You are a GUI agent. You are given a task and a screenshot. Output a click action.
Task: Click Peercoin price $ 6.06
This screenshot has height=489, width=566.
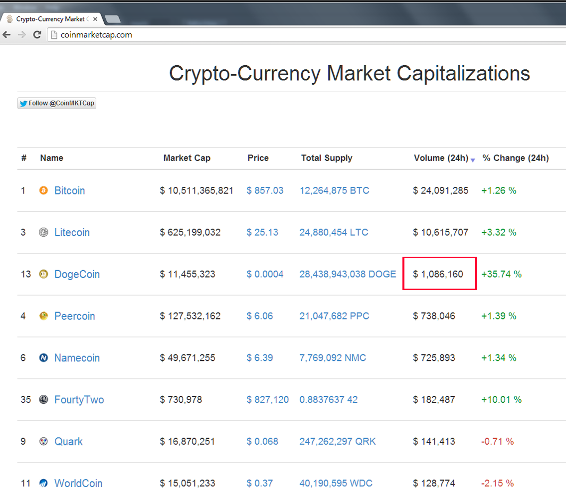(259, 316)
